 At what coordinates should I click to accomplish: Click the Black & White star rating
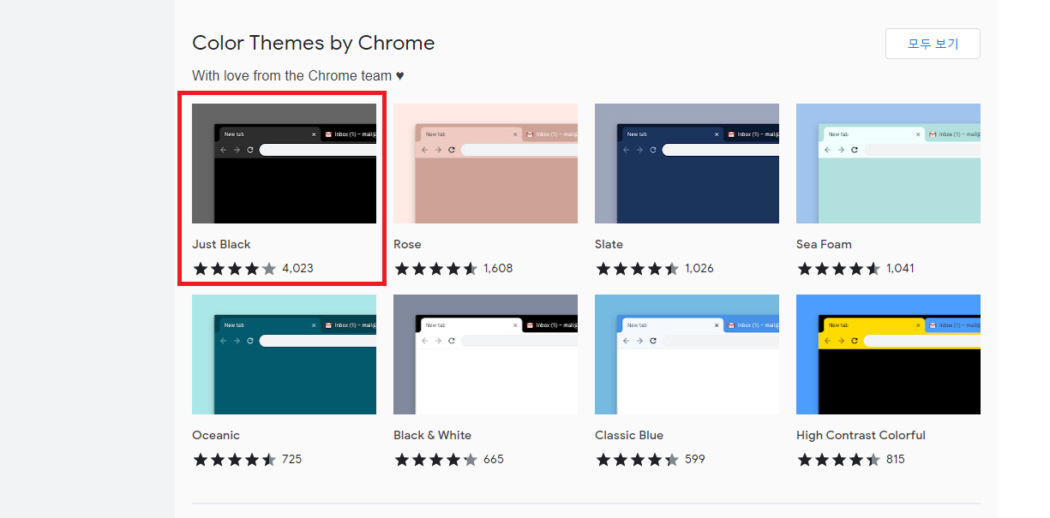(x=436, y=459)
